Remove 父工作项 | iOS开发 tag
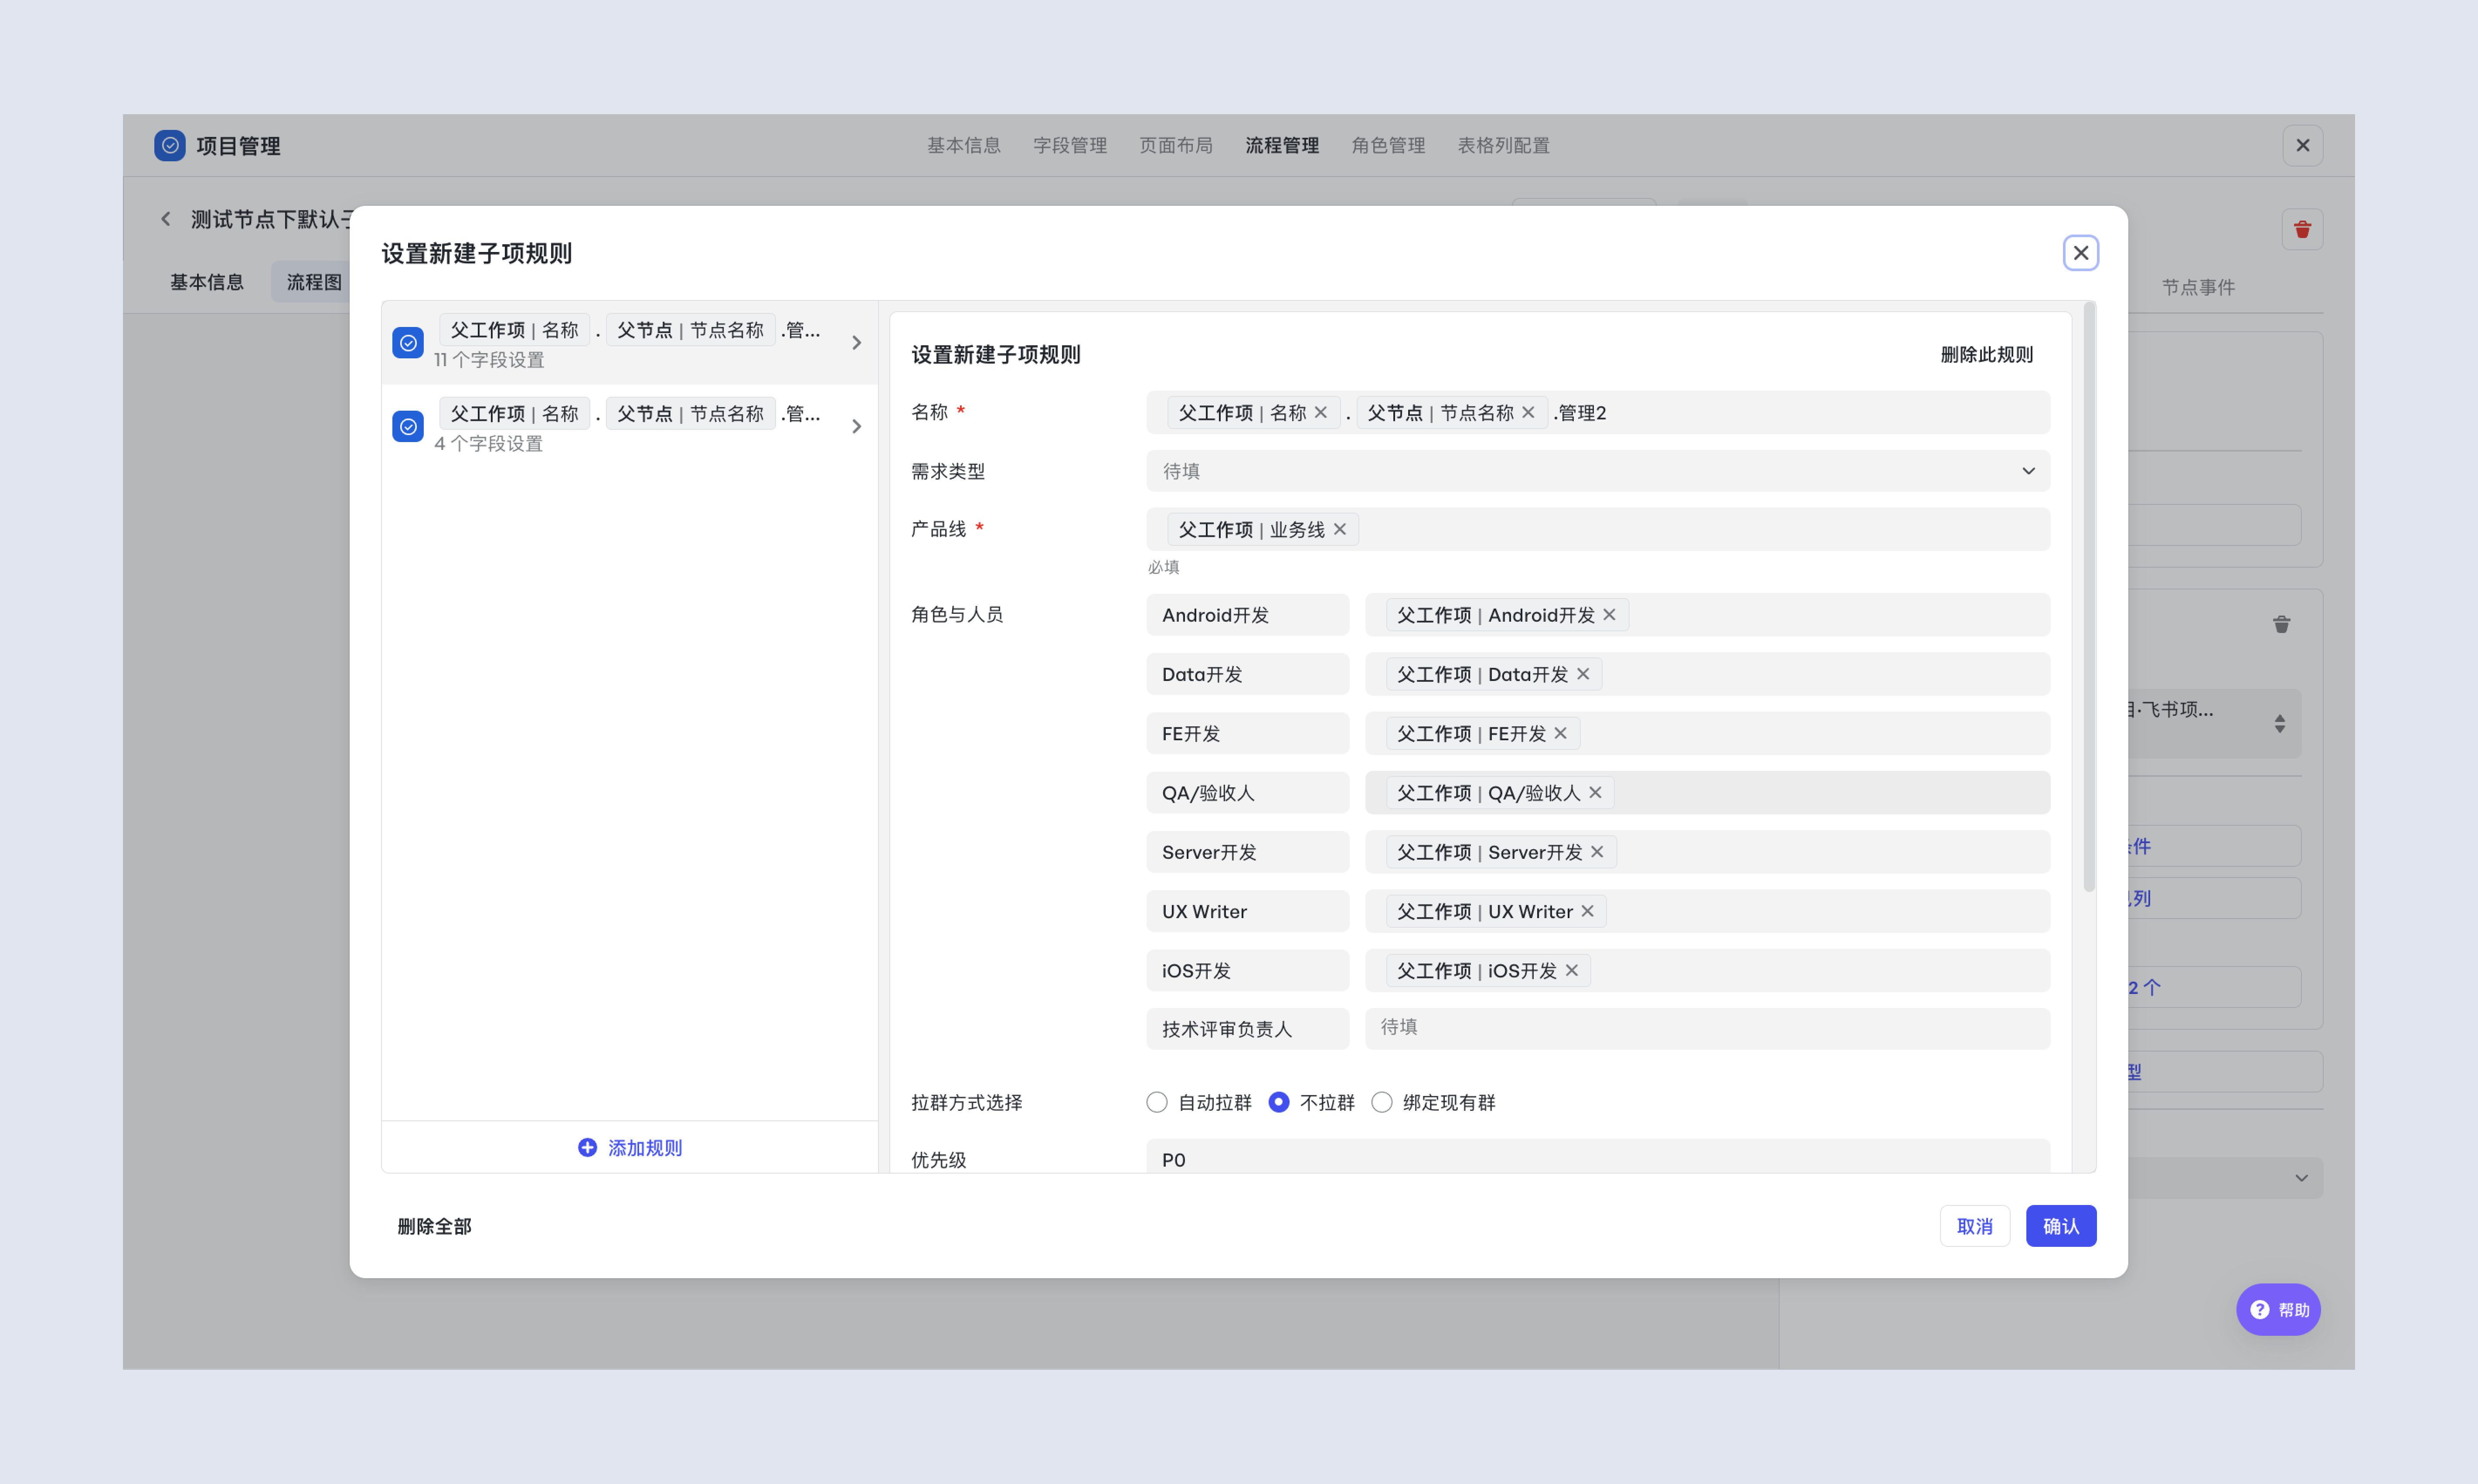This screenshot has width=2478, height=1484. click(1571, 970)
